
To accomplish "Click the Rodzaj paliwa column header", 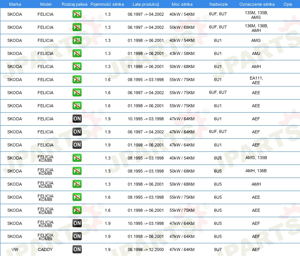I will (74, 4).
